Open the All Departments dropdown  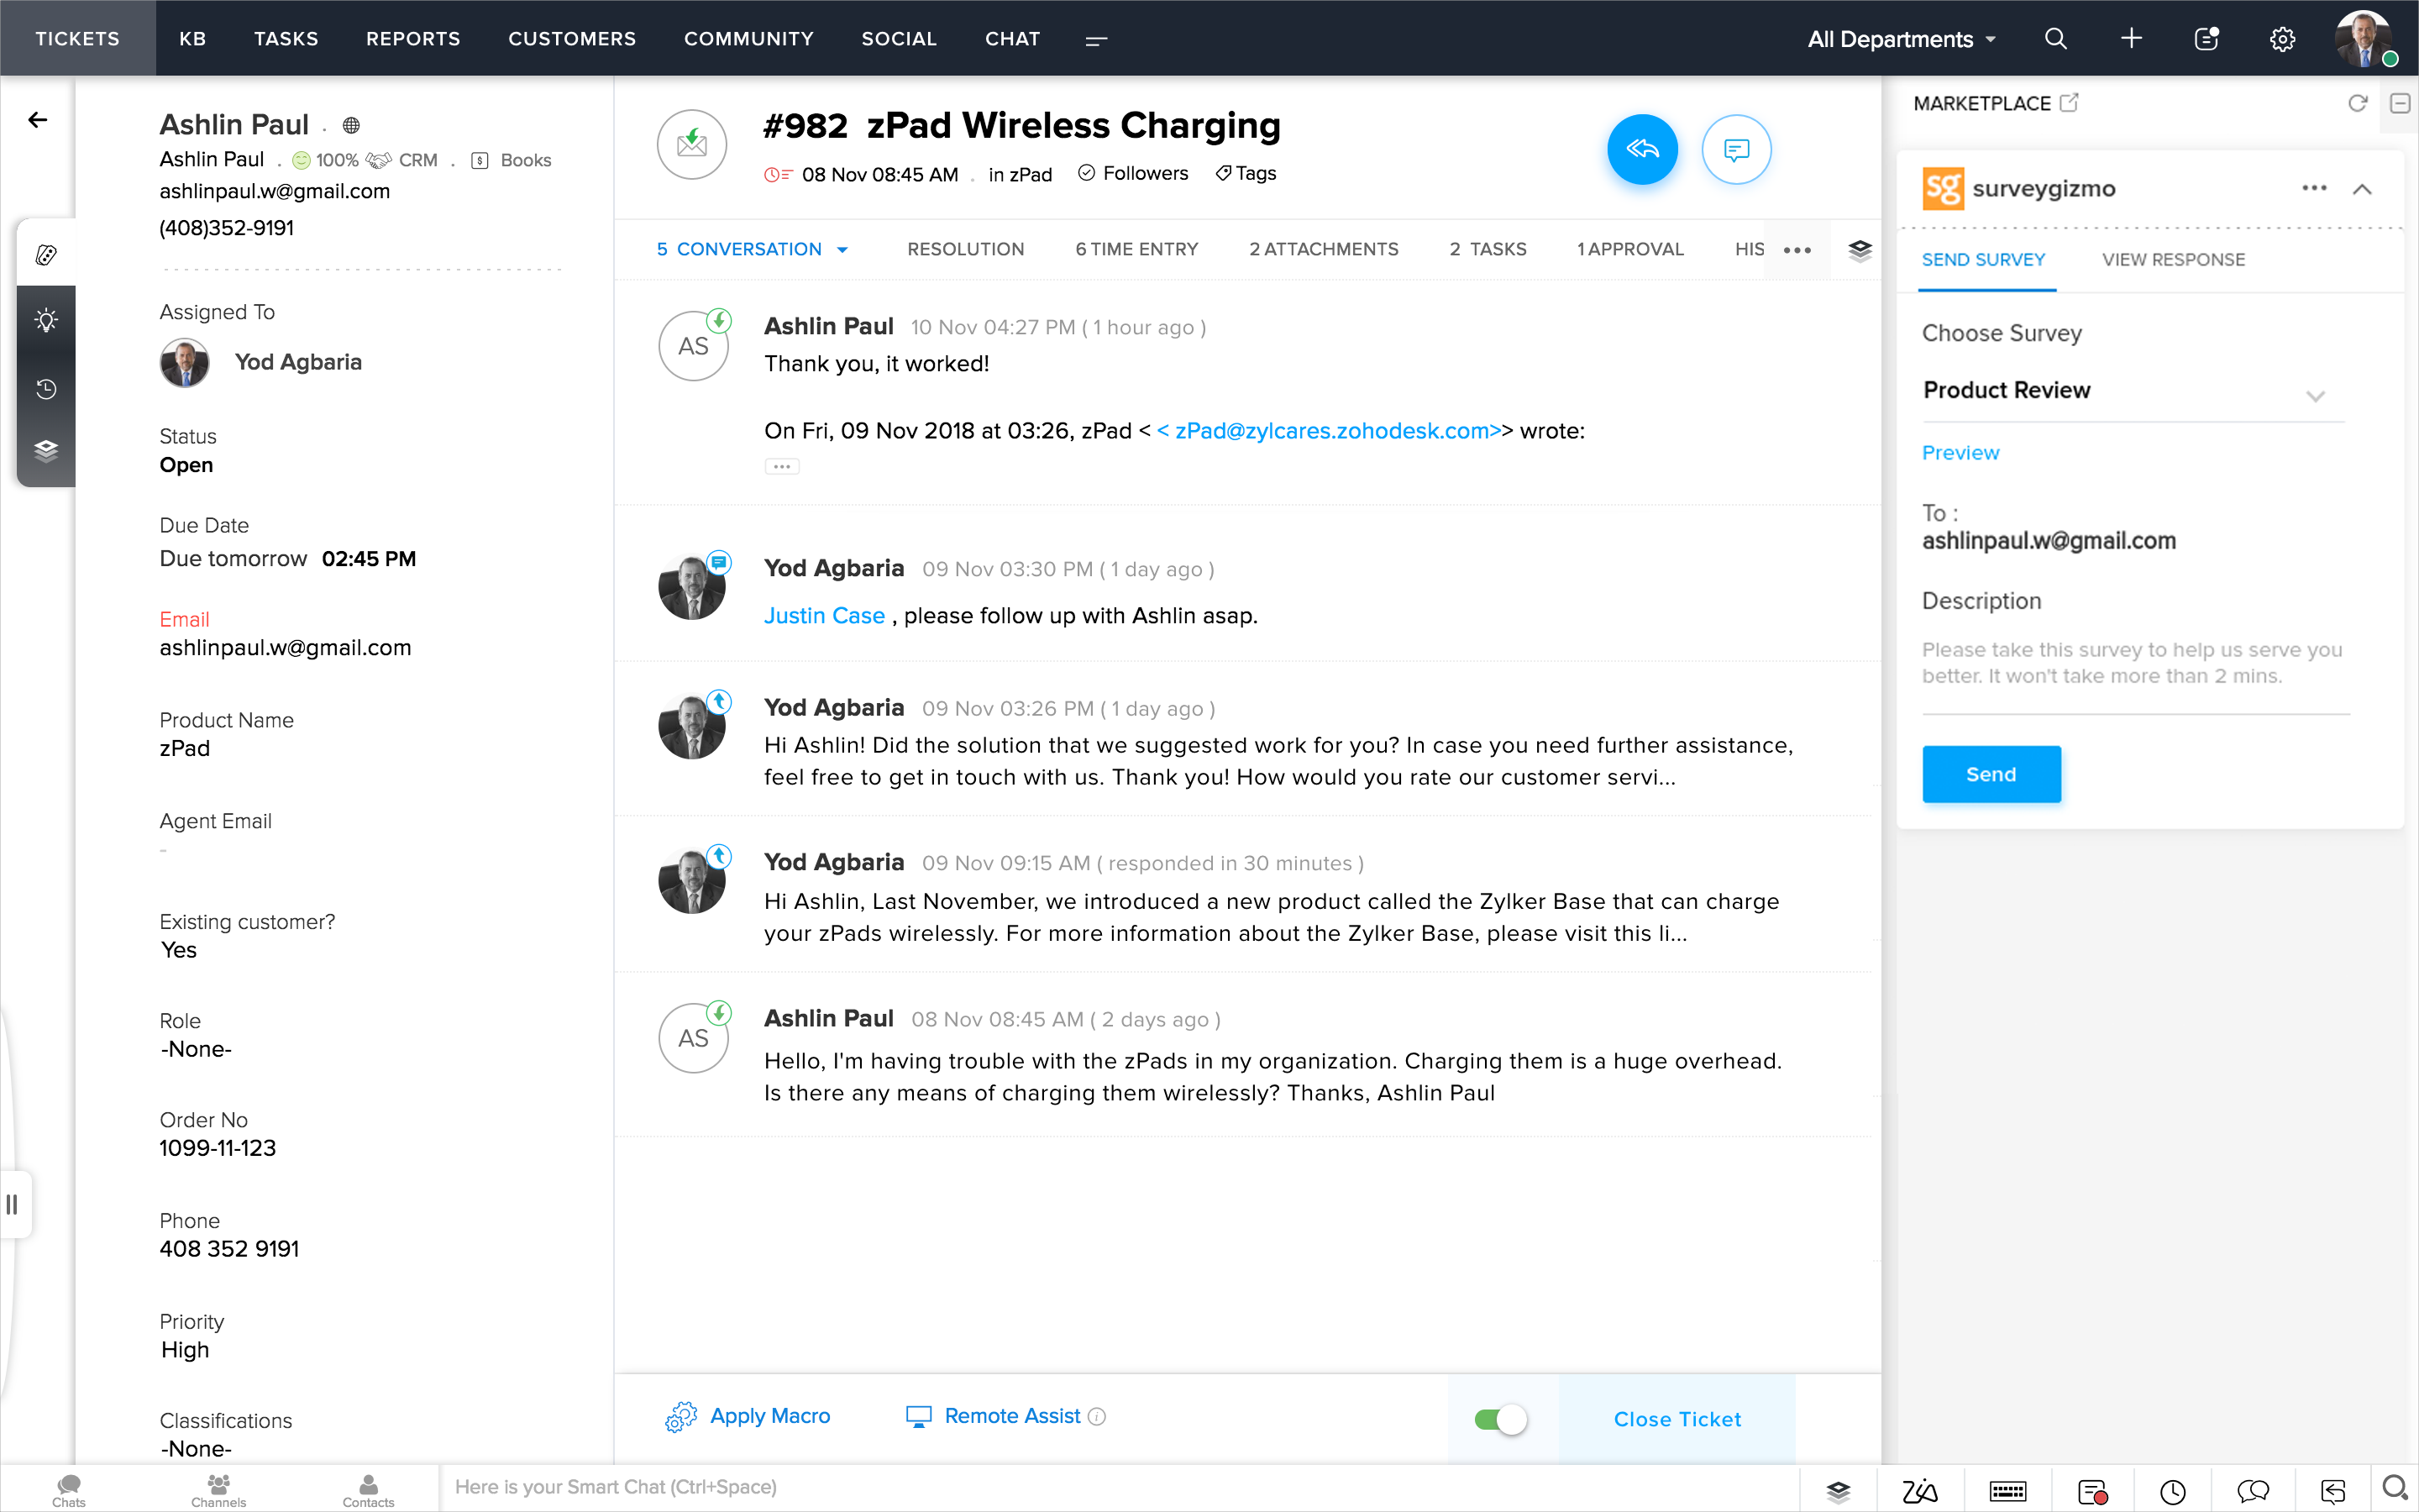point(1900,39)
